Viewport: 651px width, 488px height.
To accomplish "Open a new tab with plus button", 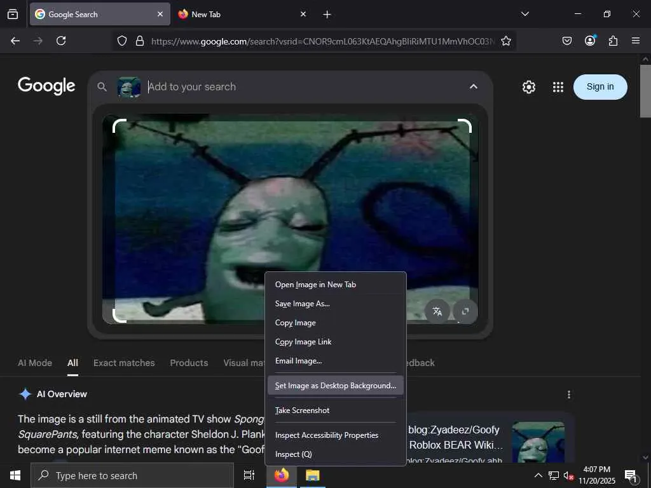I will pyautogui.click(x=327, y=15).
